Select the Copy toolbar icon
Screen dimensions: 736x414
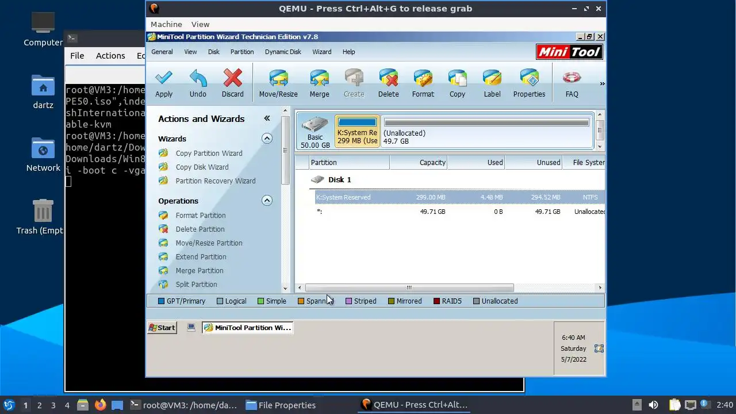pyautogui.click(x=458, y=83)
